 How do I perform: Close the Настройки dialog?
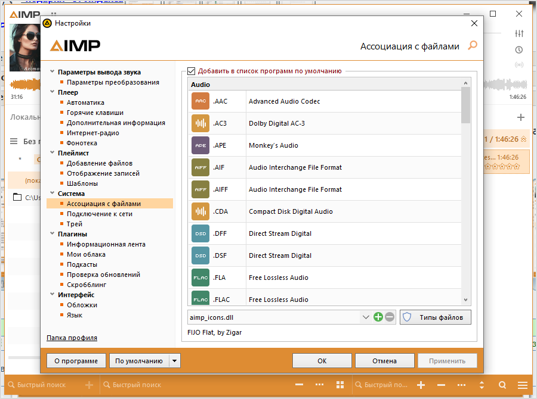(x=474, y=23)
